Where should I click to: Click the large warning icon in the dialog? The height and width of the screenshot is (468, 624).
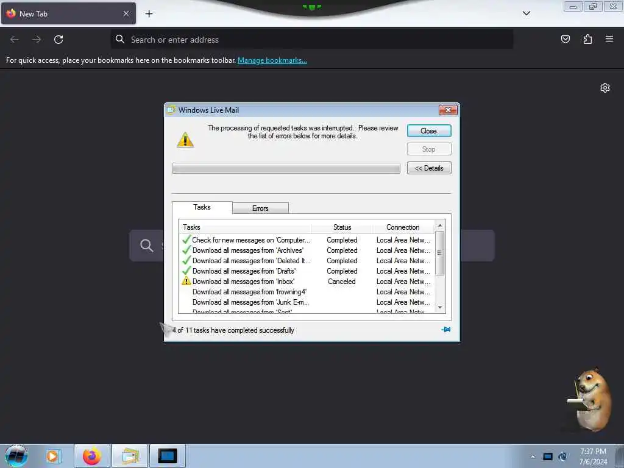click(185, 140)
